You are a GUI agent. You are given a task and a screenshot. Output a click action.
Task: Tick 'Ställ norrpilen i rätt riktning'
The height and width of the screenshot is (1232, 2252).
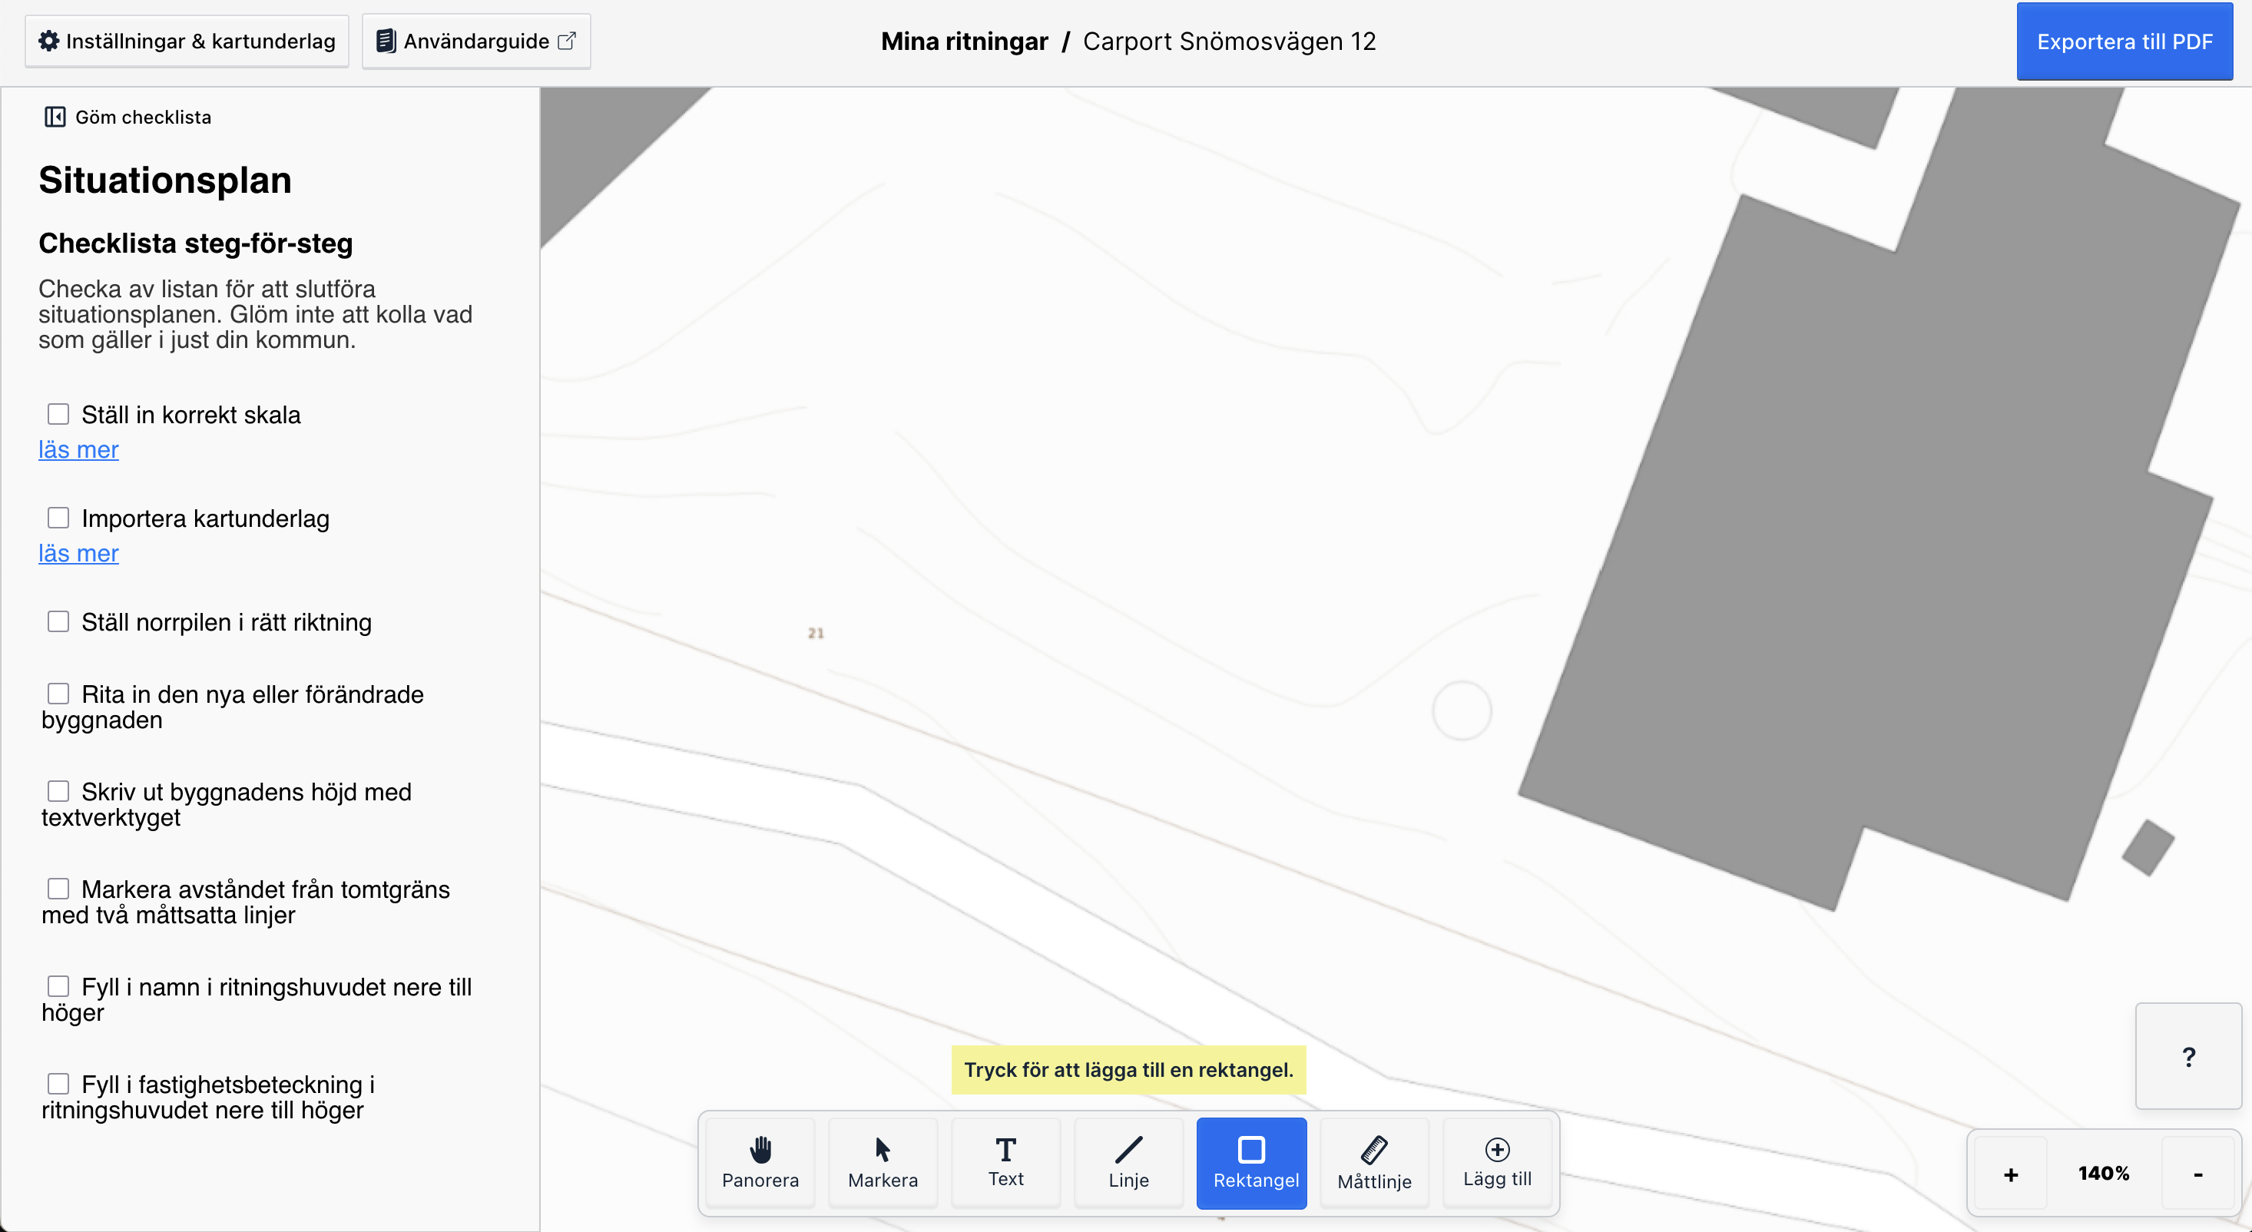click(58, 621)
